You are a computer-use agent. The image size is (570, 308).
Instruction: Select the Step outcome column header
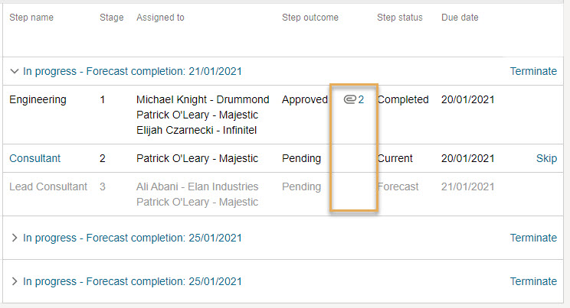[x=310, y=18]
